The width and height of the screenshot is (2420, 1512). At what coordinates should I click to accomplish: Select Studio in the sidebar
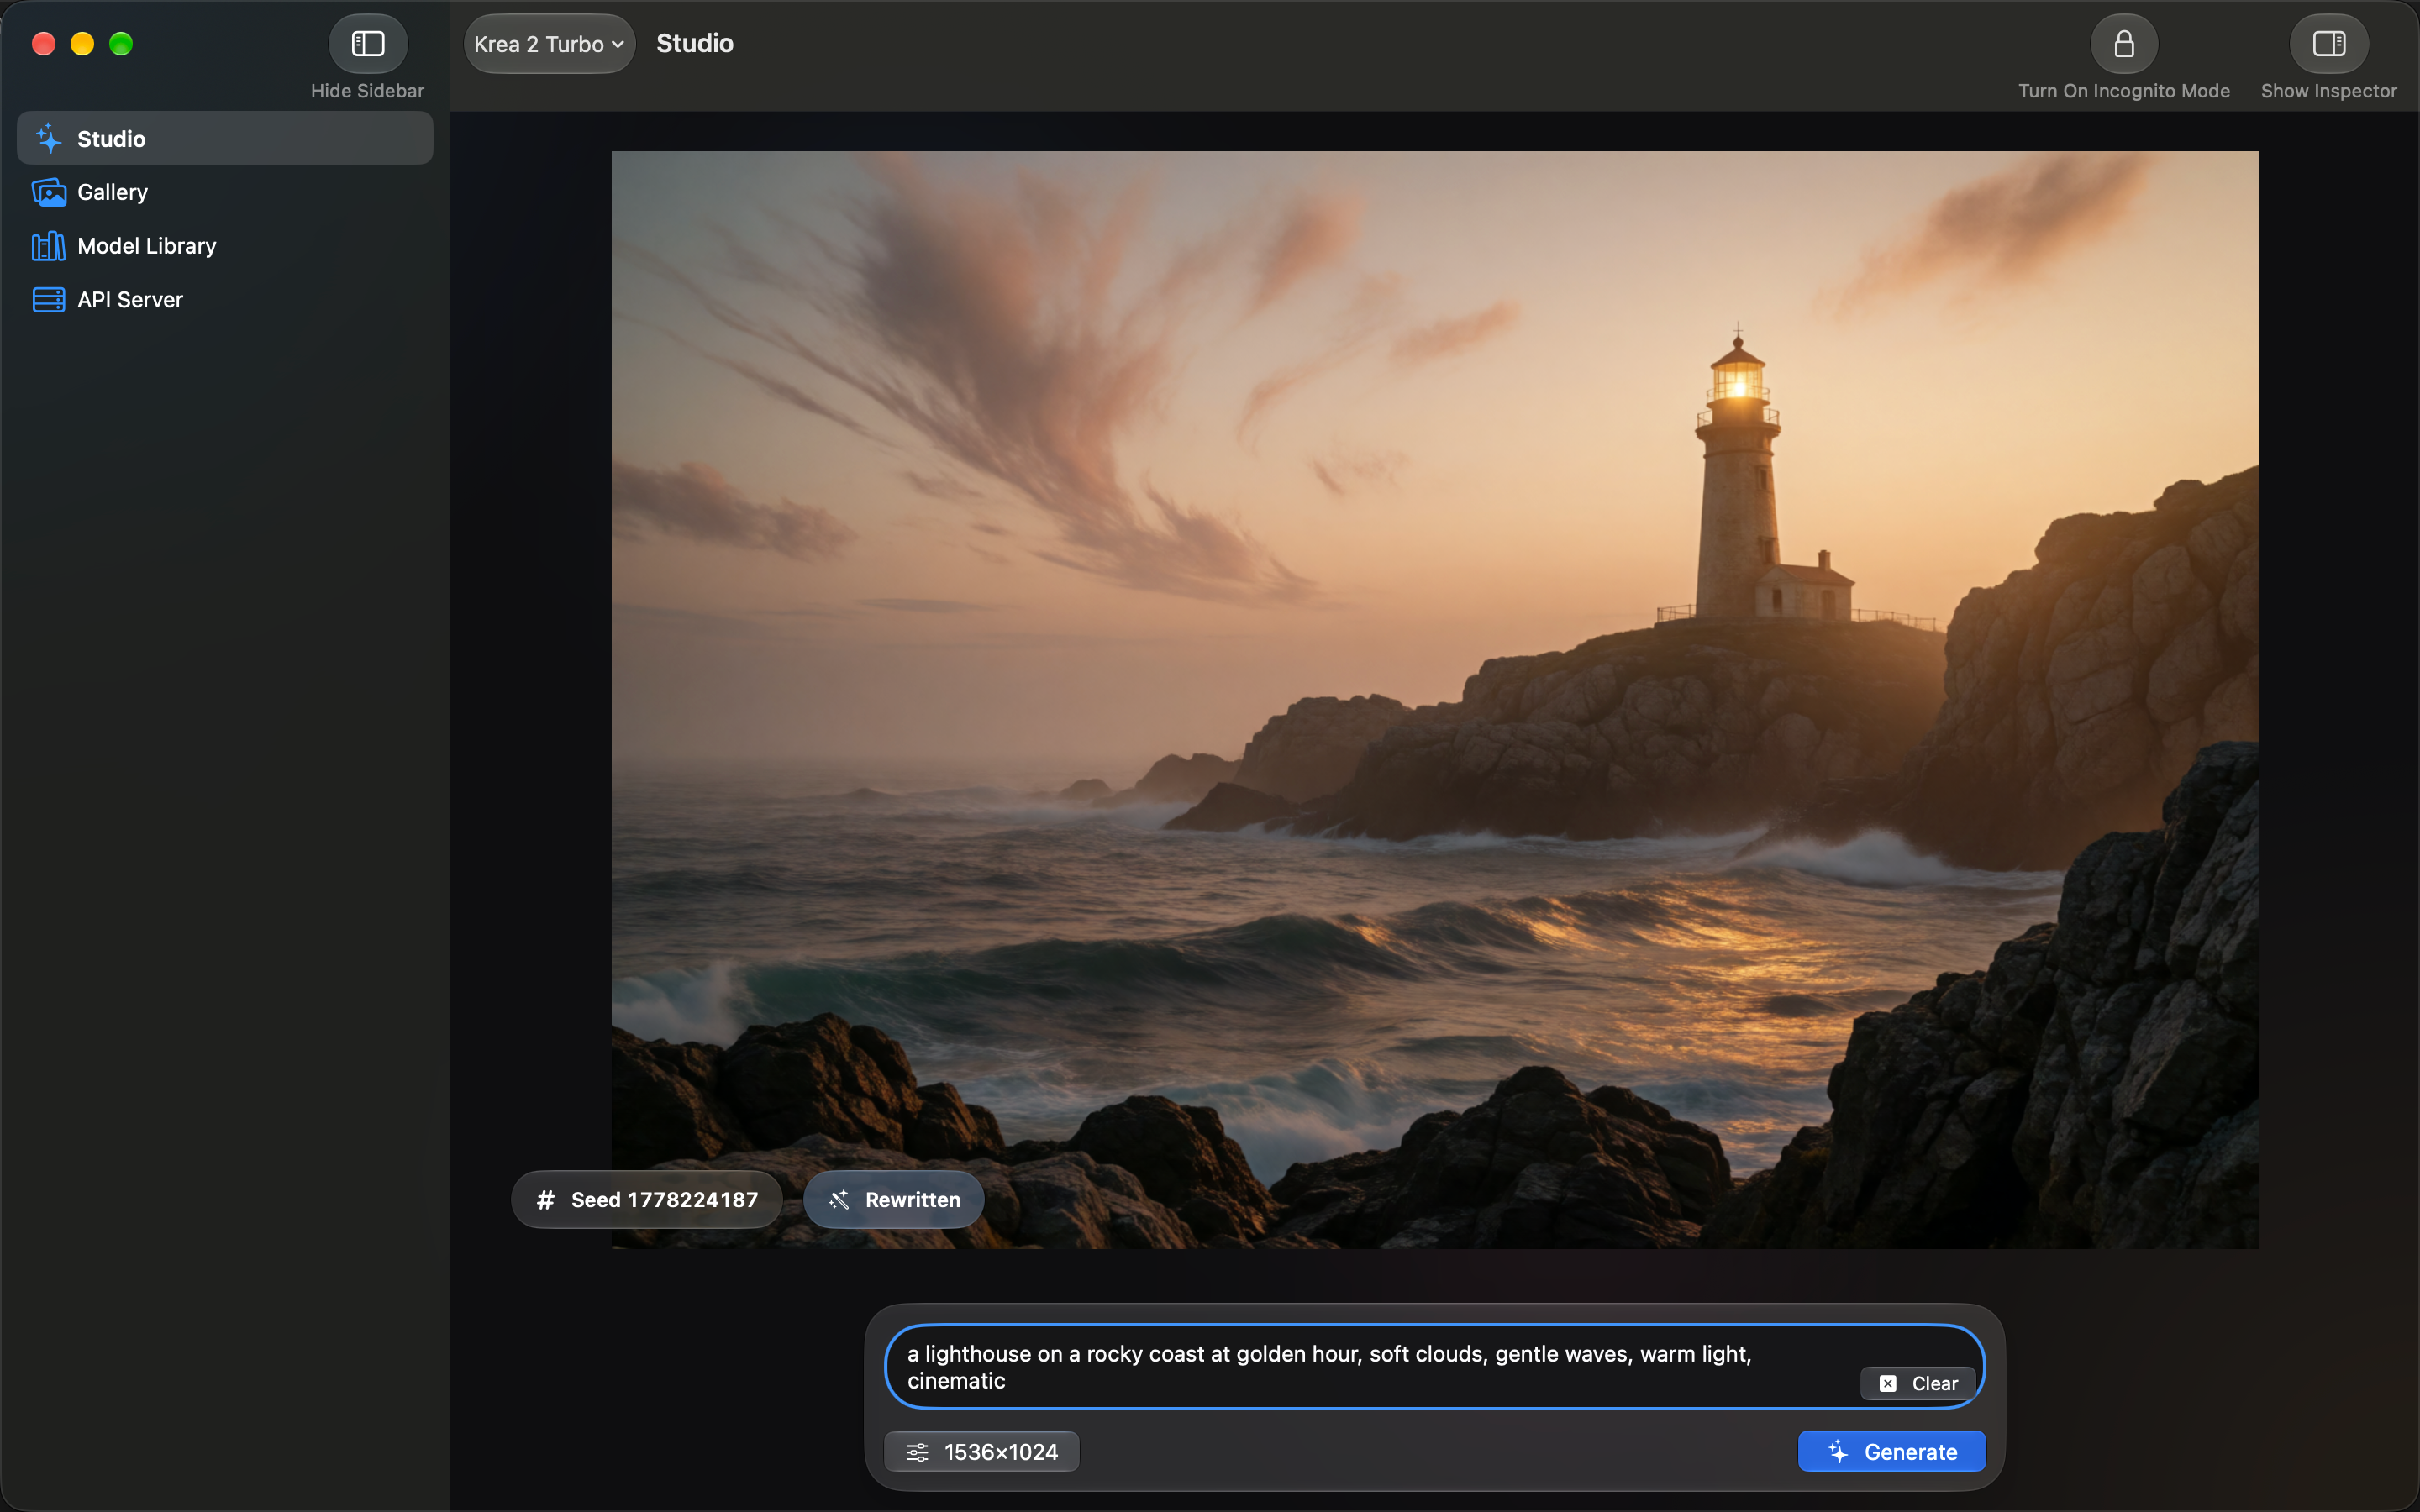point(225,139)
